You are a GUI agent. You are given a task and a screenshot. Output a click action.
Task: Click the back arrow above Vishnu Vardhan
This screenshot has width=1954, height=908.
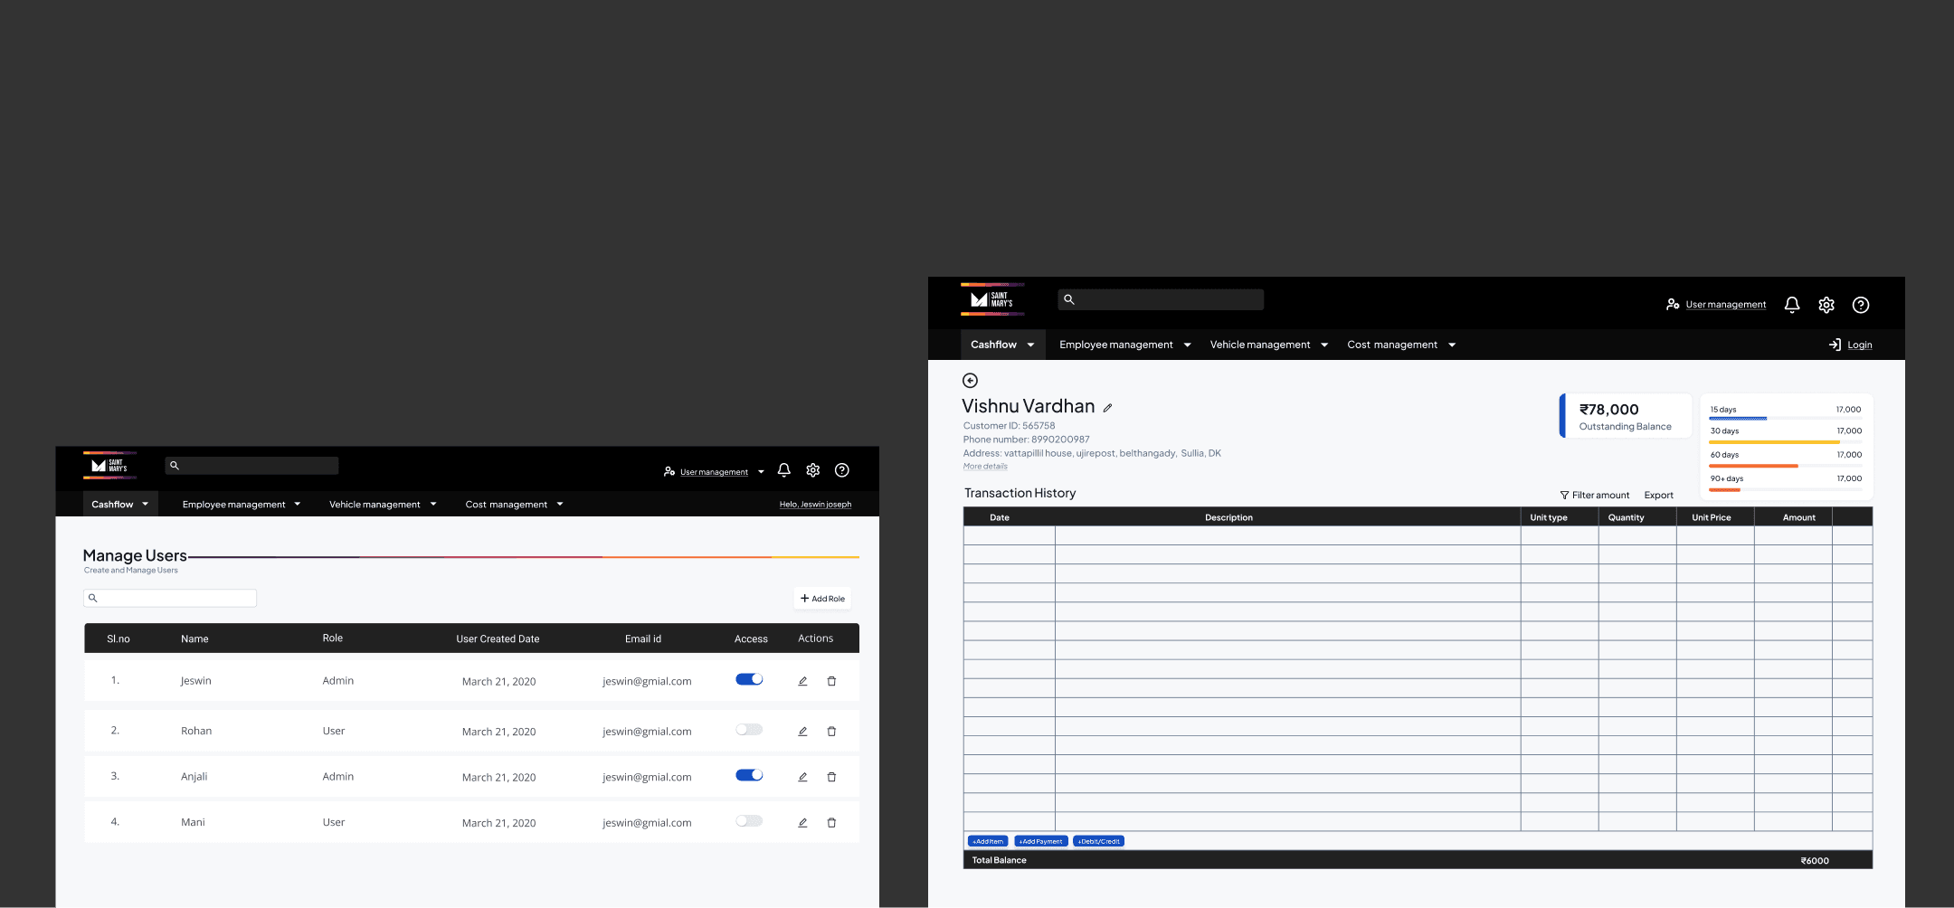tap(970, 381)
